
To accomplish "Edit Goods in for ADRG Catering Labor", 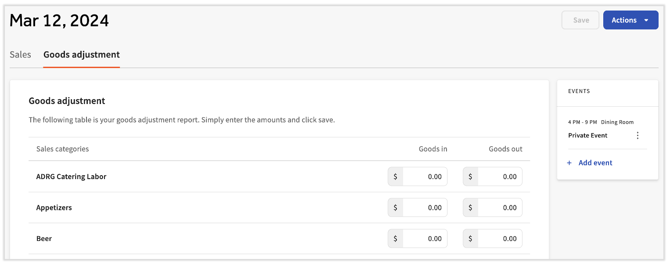I will tap(424, 177).
